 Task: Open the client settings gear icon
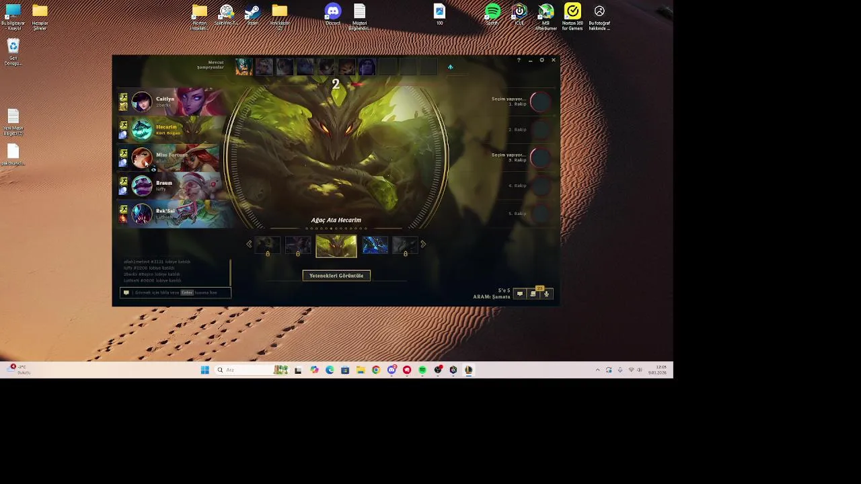pos(541,60)
